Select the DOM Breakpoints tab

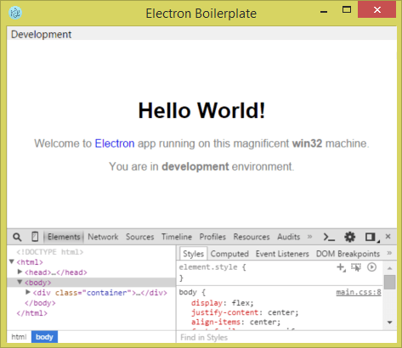348,254
